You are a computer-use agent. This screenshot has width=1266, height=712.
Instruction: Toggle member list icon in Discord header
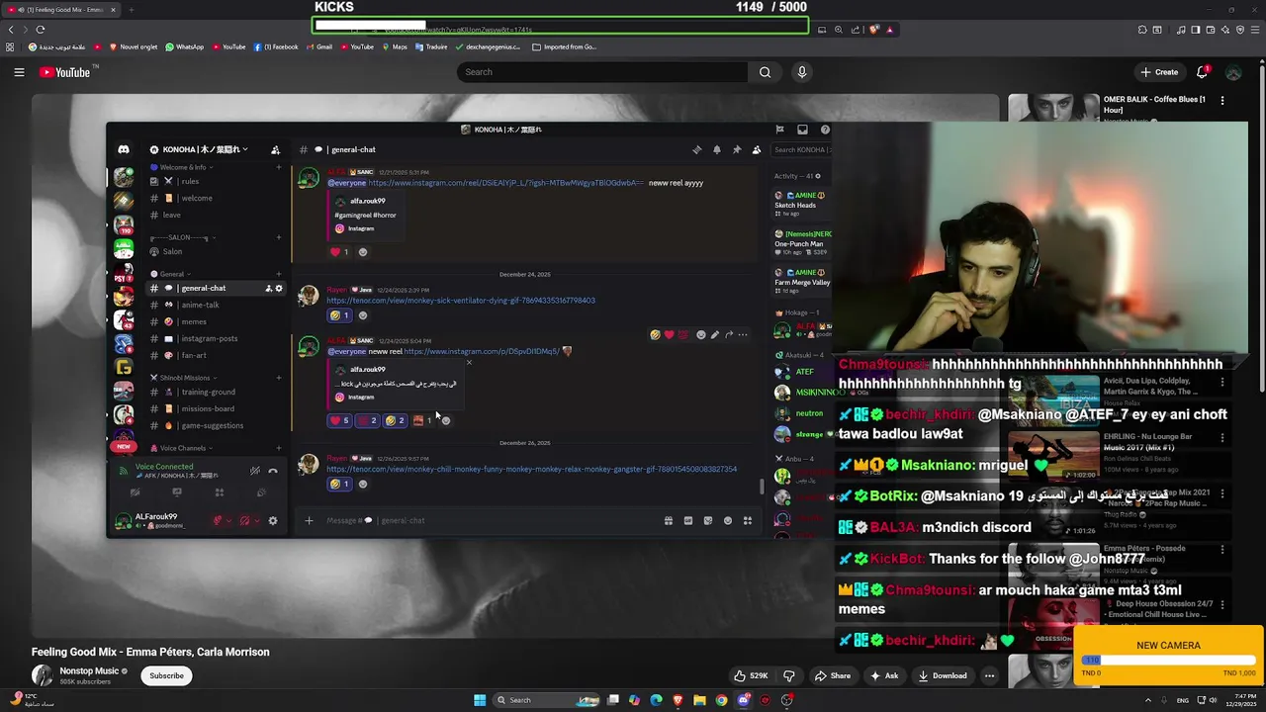point(757,149)
